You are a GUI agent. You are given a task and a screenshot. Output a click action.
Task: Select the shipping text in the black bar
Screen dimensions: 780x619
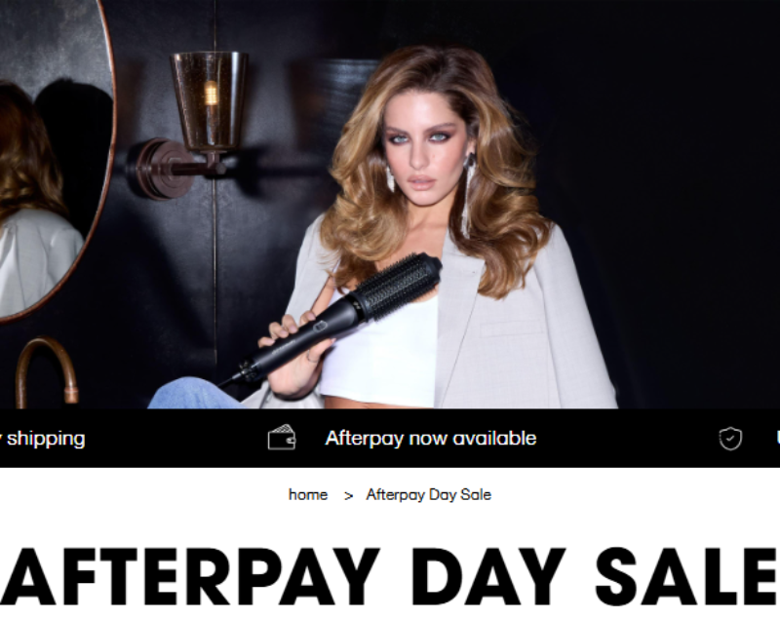(x=46, y=439)
